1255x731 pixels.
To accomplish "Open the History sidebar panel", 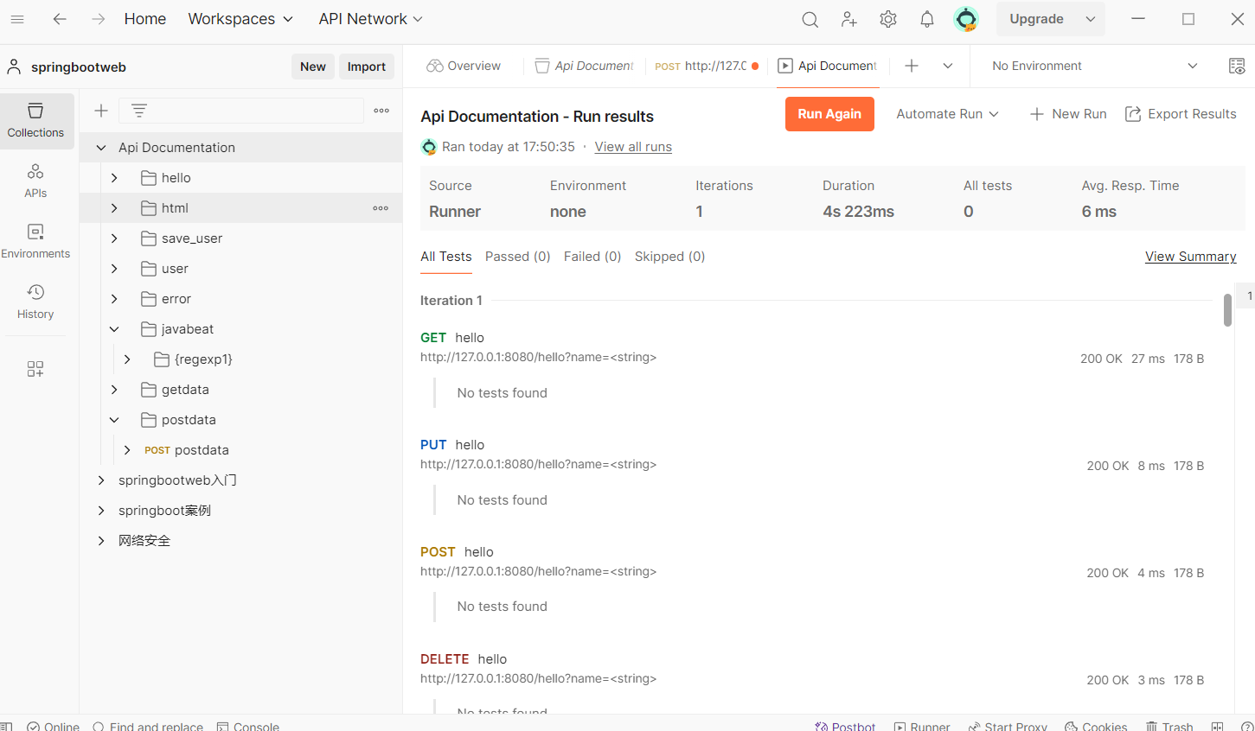I will click(35, 302).
